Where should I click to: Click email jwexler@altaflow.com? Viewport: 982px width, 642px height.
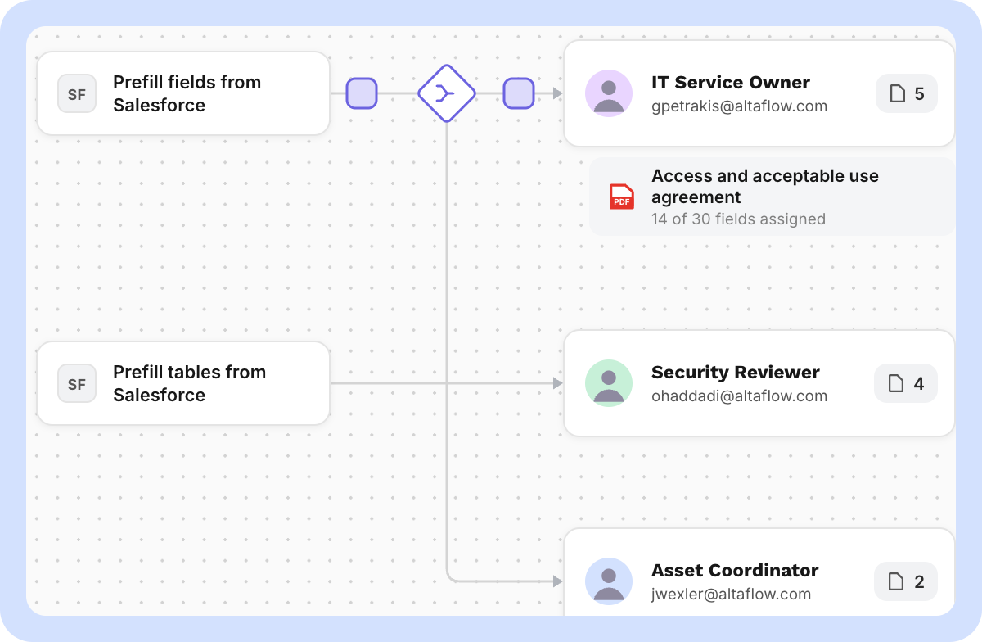point(731,595)
